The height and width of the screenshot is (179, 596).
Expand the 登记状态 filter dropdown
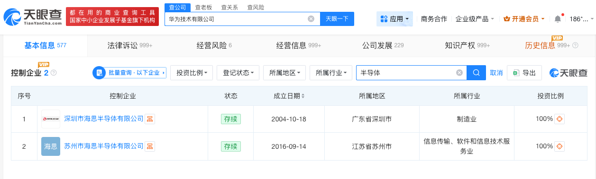(238, 73)
